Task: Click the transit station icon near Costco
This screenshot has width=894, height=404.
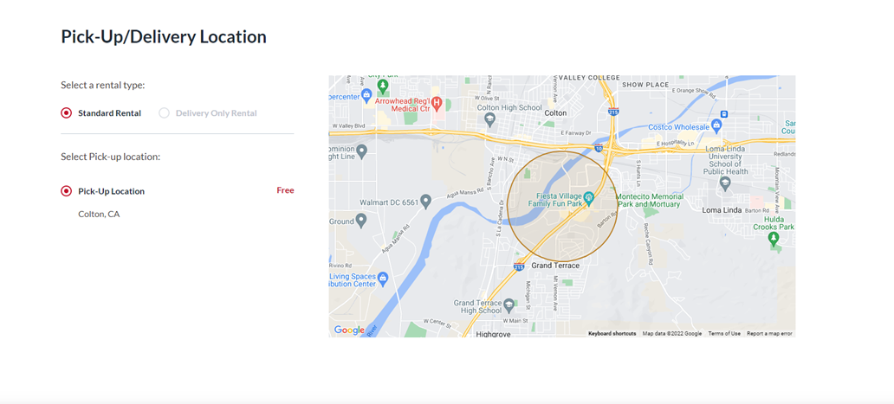Action: click(723, 114)
